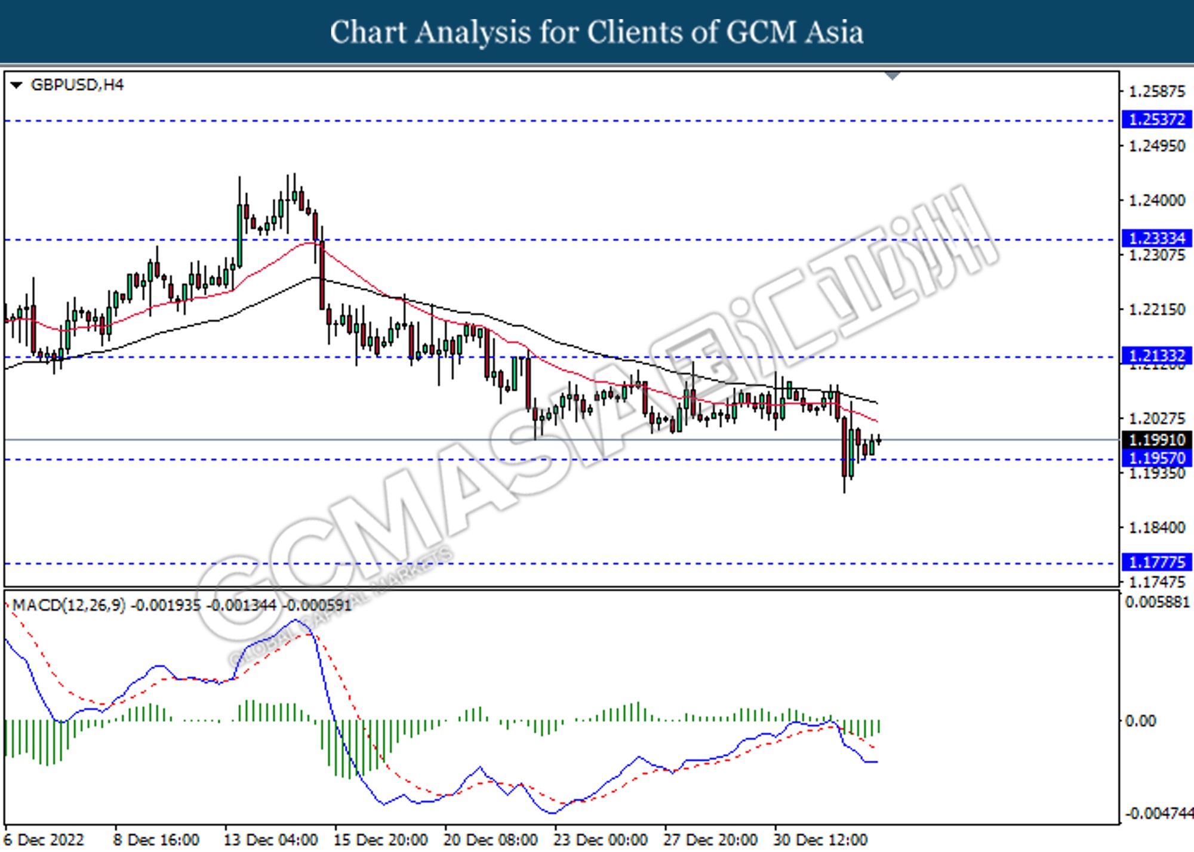Open the GBPUSD,H4 chart dropdown arrow
Screen dimensions: 1194x852
coord(17,85)
